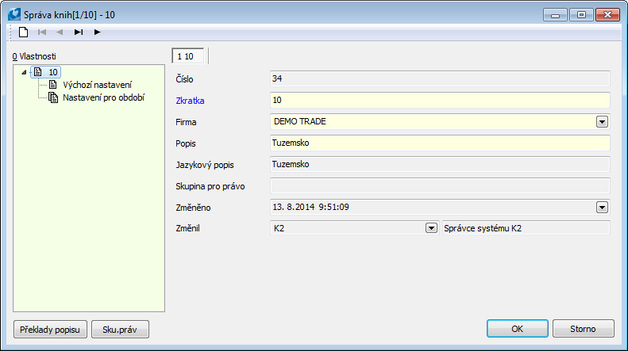The height and width of the screenshot is (351, 628).
Task: Select Nastavení pro období tree item
Action: 104,97
